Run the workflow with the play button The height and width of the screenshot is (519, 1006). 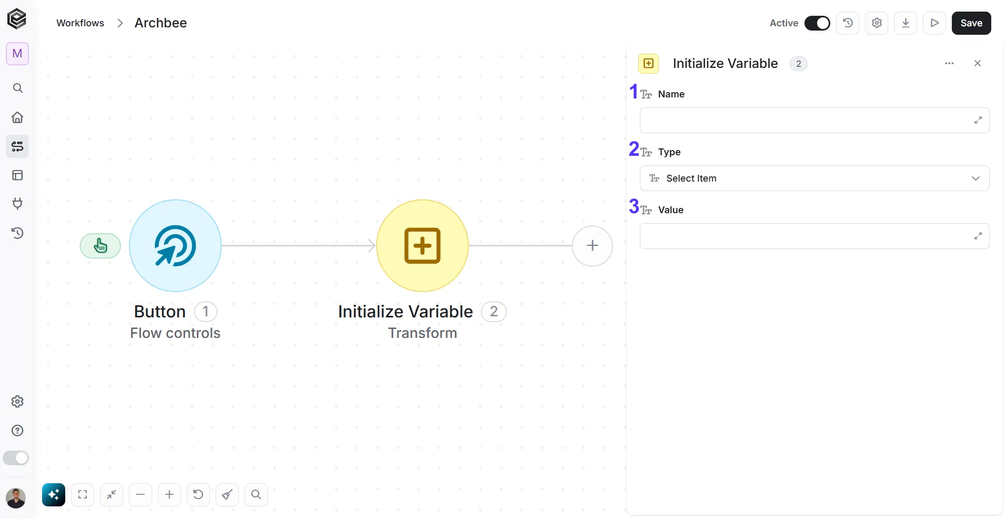(x=934, y=23)
